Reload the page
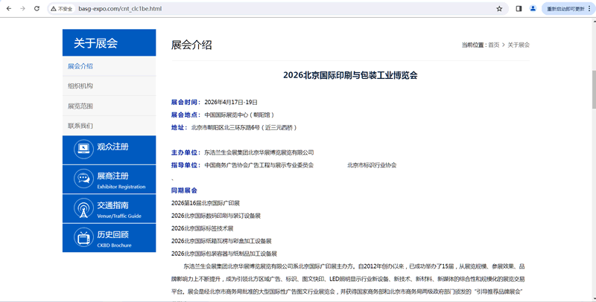596x302 pixels. 37,9
